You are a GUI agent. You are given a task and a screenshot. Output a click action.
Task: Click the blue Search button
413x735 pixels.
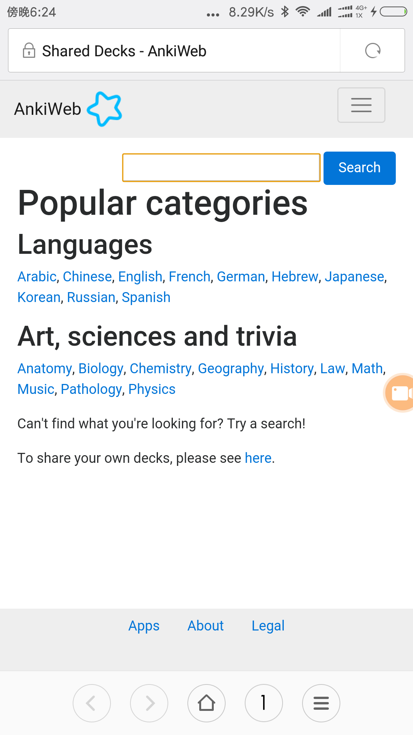click(359, 168)
